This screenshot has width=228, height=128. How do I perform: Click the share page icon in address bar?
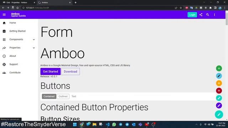176,8
